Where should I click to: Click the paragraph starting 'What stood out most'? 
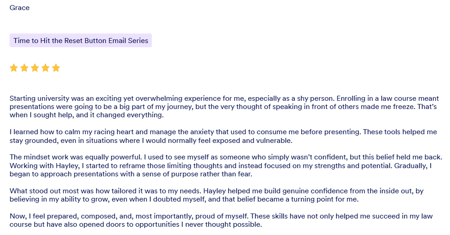coord(183,195)
